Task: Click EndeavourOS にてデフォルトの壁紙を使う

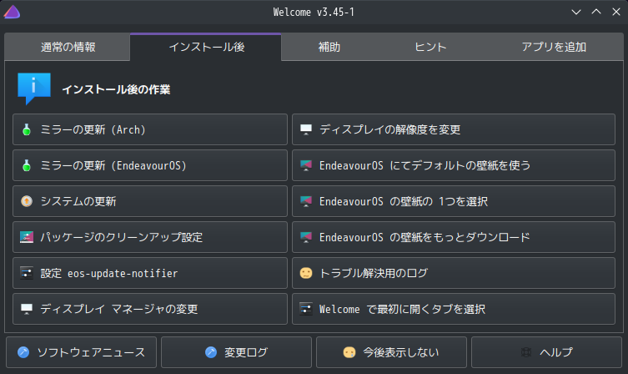Action: coord(454,165)
